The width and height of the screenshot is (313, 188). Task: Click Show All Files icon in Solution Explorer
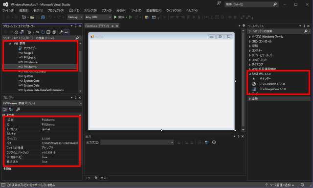coord(54,32)
